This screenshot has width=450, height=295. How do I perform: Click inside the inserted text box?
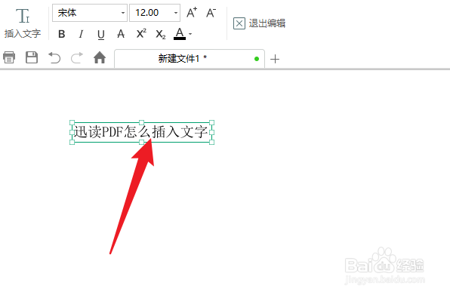tap(142, 132)
